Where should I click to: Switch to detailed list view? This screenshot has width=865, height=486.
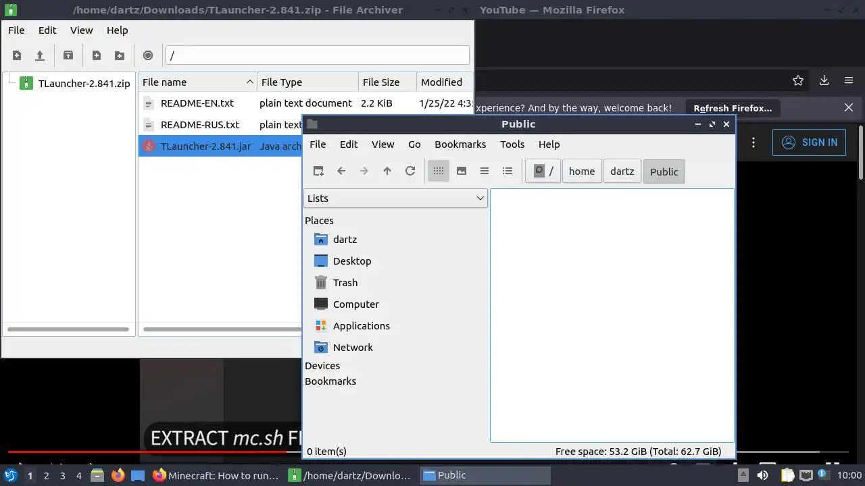(508, 171)
